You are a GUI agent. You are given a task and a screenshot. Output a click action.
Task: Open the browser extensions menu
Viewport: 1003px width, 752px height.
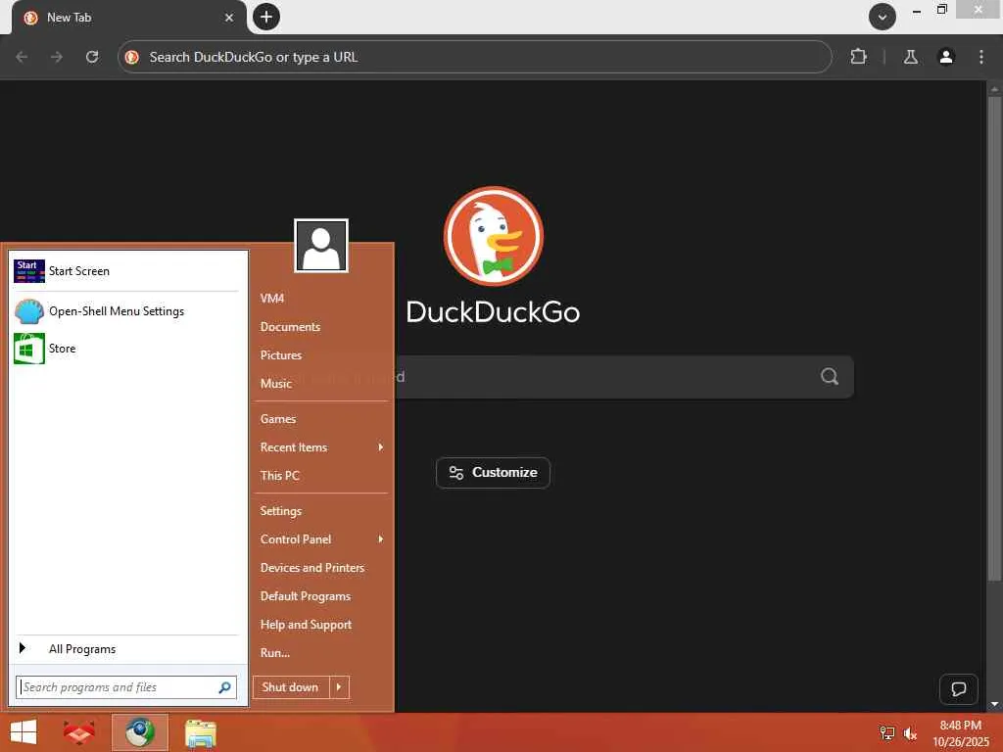coord(858,57)
